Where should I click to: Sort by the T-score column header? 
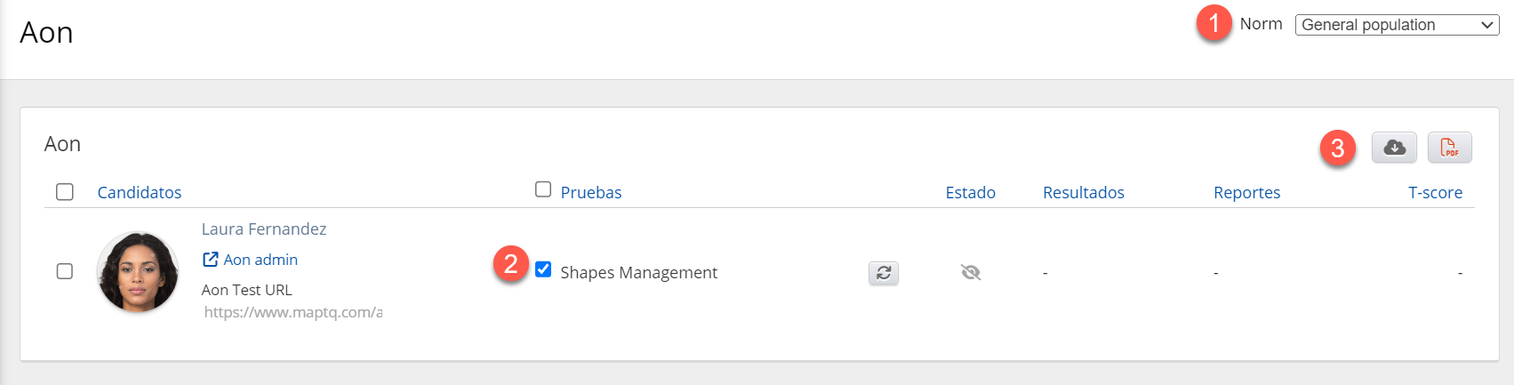(x=1435, y=192)
